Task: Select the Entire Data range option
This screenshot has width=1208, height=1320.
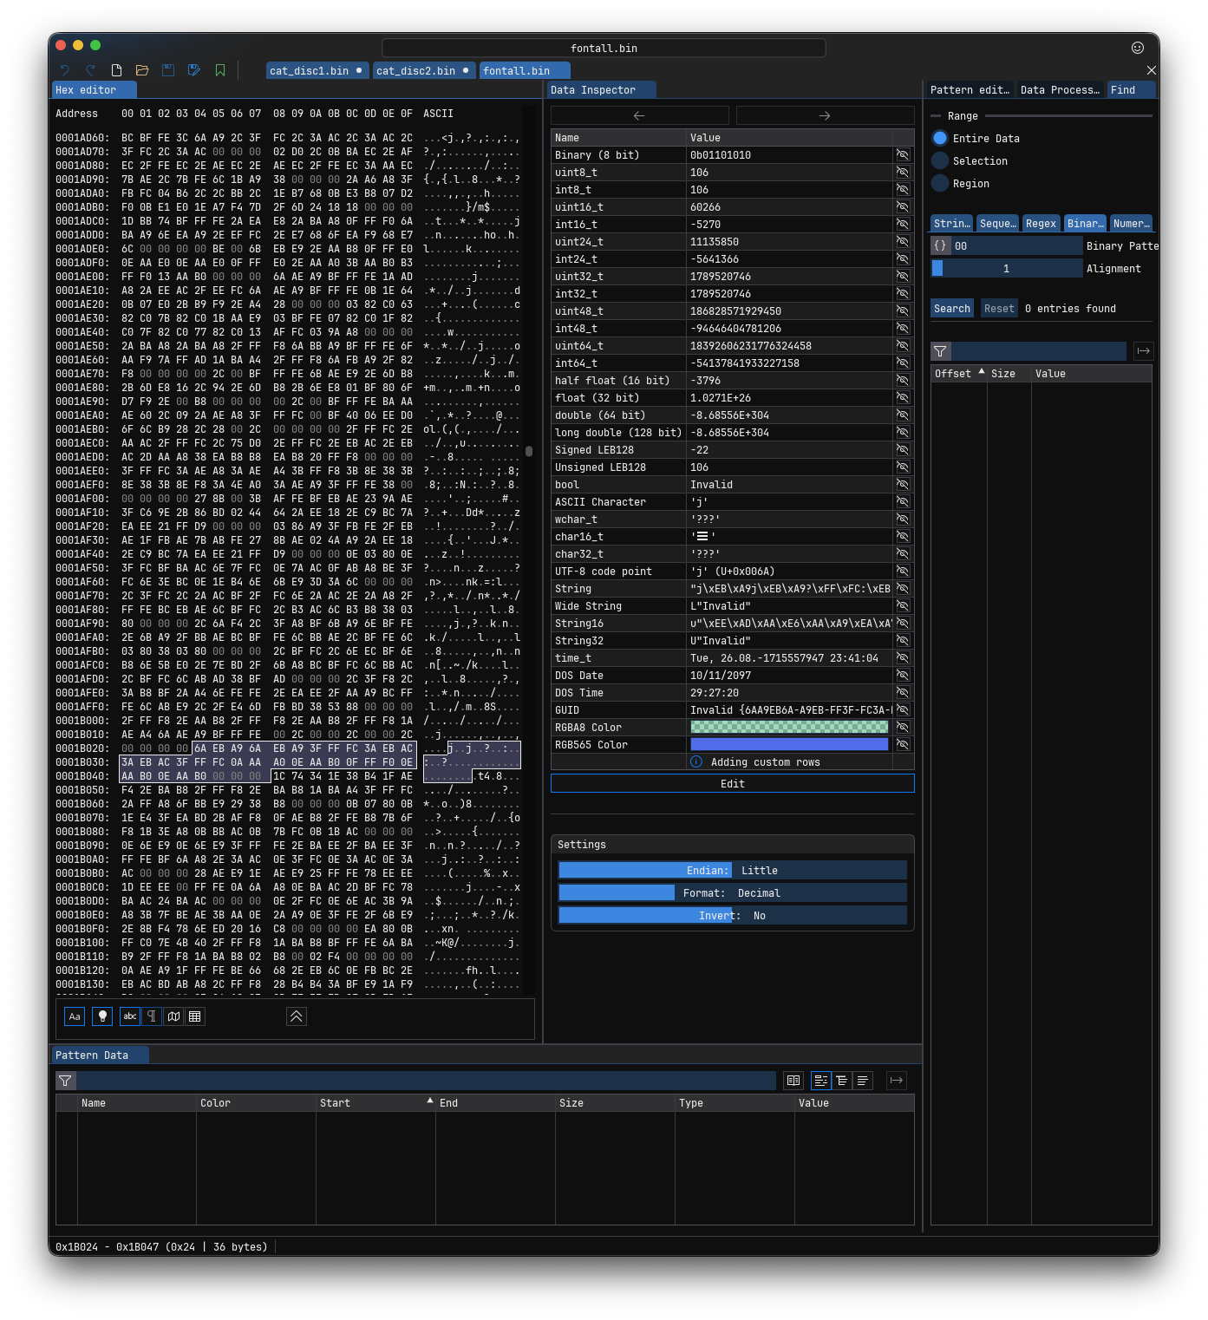Action: pos(940,138)
